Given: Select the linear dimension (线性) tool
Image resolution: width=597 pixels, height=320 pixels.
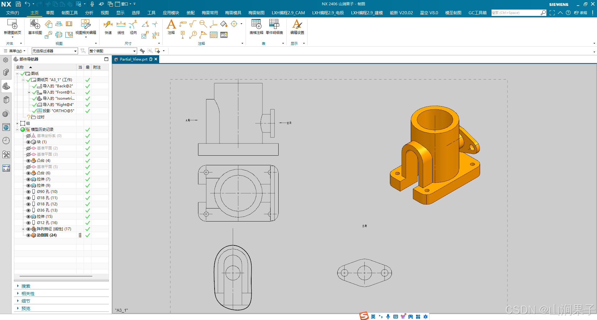Looking at the screenshot, I should point(121,27).
